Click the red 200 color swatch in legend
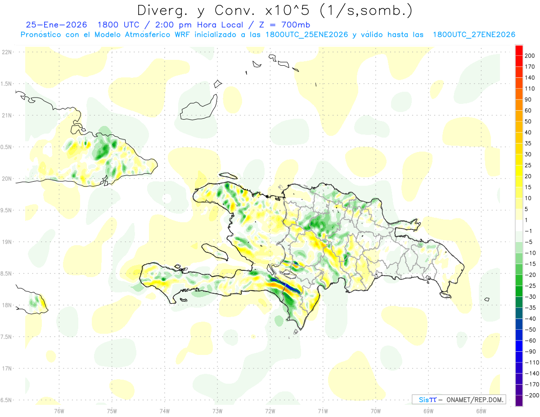 [519, 50]
